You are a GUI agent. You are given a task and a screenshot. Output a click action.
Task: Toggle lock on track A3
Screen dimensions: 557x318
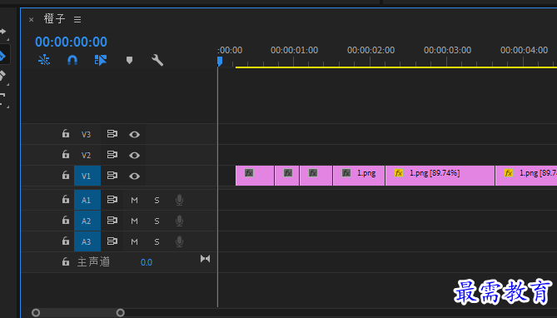click(x=66, y=241)
